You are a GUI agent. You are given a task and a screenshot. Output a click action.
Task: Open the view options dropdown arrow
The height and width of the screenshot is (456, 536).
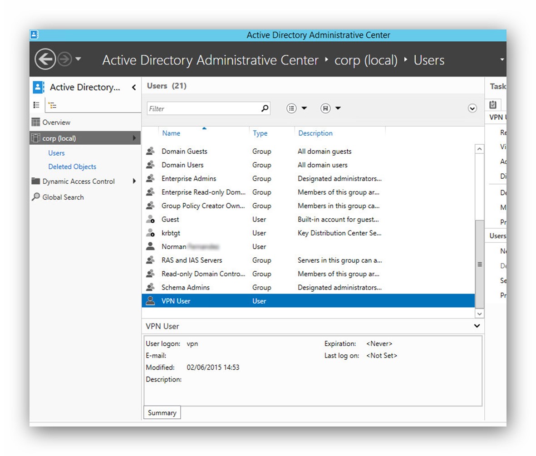(x=304, y=108)
